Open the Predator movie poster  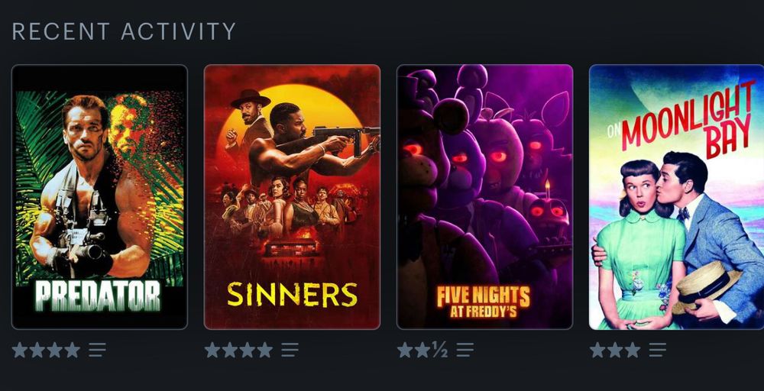pyautogui.click(x=99, y=197)
